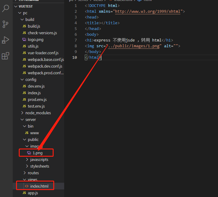The height and width of the screenshot is (197, 218).
Task: Click the JS icon beside build.js
Action: tap(25, 26)
